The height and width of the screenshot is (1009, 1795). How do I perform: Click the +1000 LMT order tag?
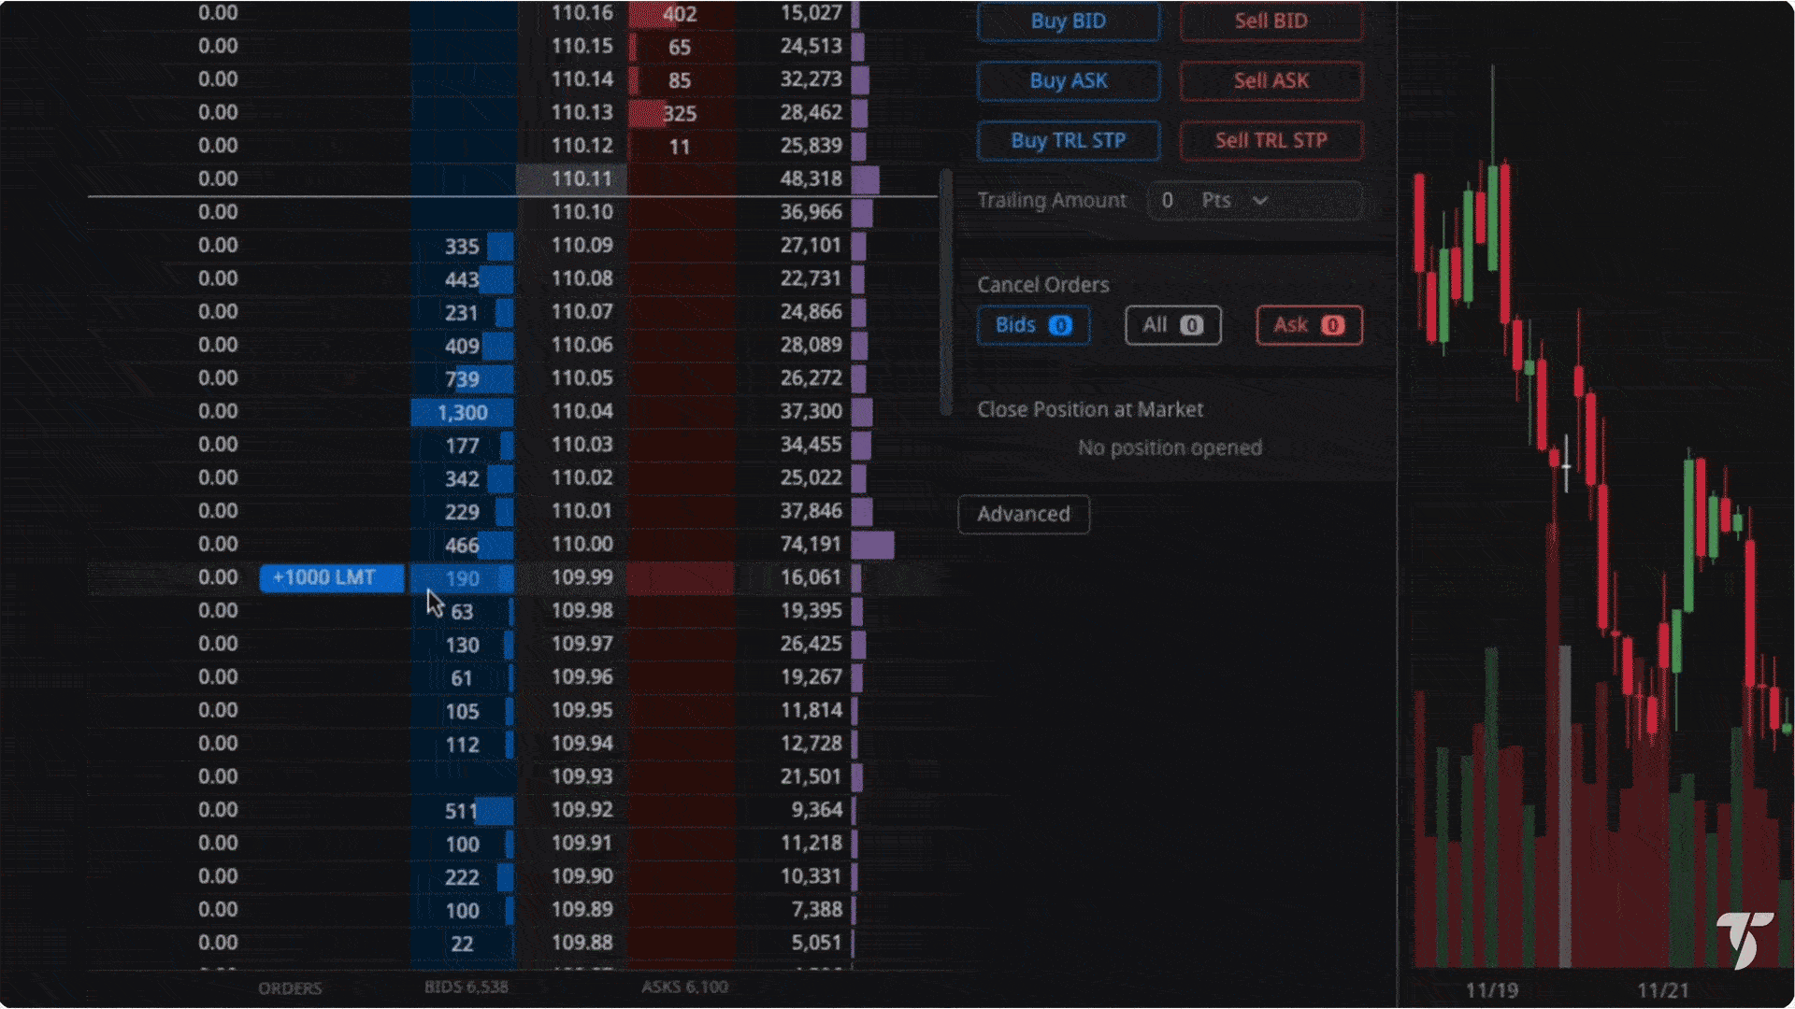pyautogui.click(x=331, y=578)
